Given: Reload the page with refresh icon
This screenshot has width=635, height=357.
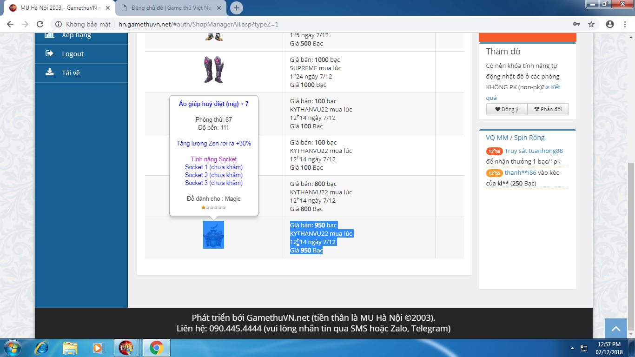Looking at the screenshot, I should [x=40, y=24].
